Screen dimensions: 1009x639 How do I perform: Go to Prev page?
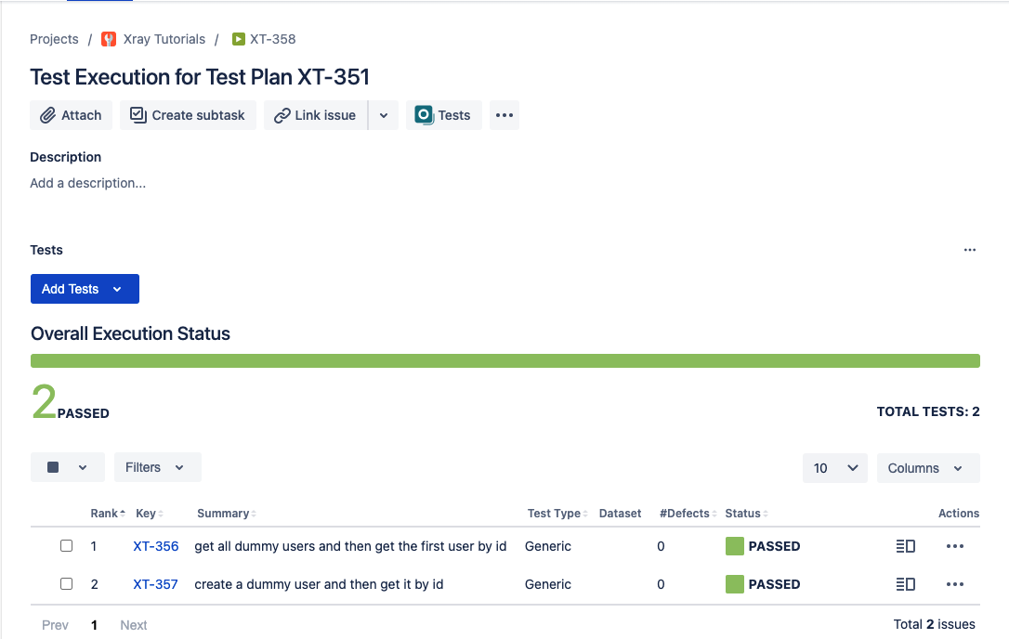[56, 625]
